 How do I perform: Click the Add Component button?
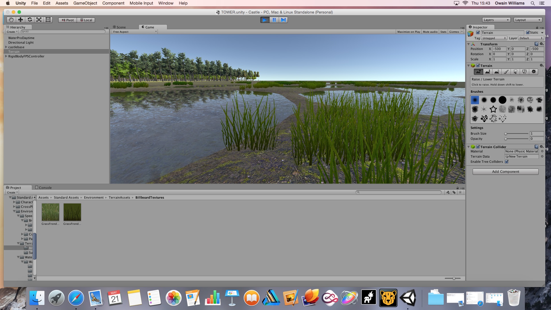click(x=505, y=172)
